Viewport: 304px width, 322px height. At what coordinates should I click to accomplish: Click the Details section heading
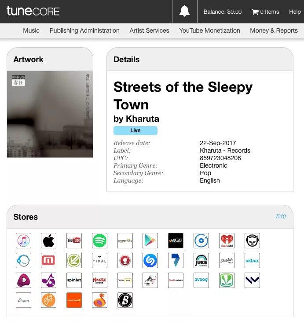126,60
